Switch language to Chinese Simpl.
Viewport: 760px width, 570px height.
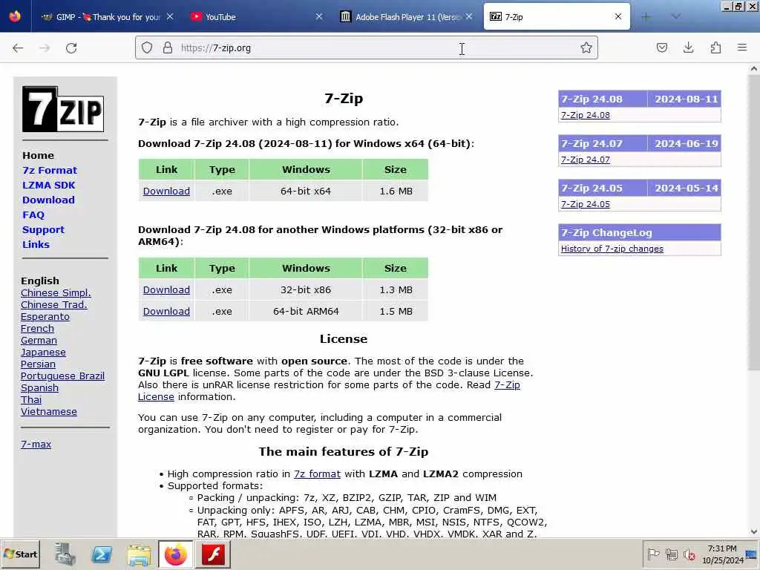point(56,292)
